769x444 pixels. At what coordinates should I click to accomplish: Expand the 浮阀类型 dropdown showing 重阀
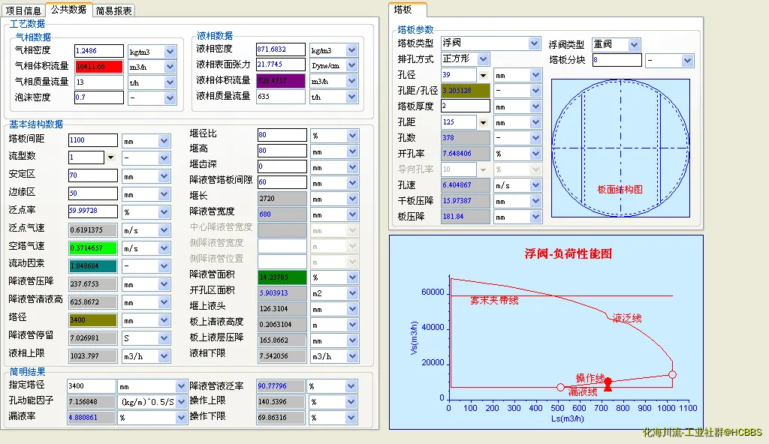pos(634,44)
